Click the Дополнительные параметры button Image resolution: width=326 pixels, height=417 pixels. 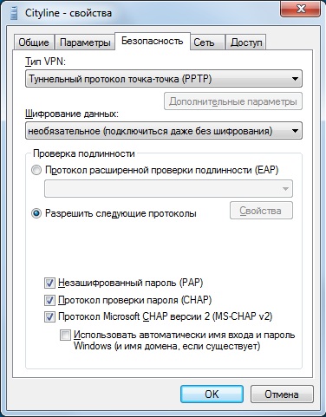click(x=233, y=101)
